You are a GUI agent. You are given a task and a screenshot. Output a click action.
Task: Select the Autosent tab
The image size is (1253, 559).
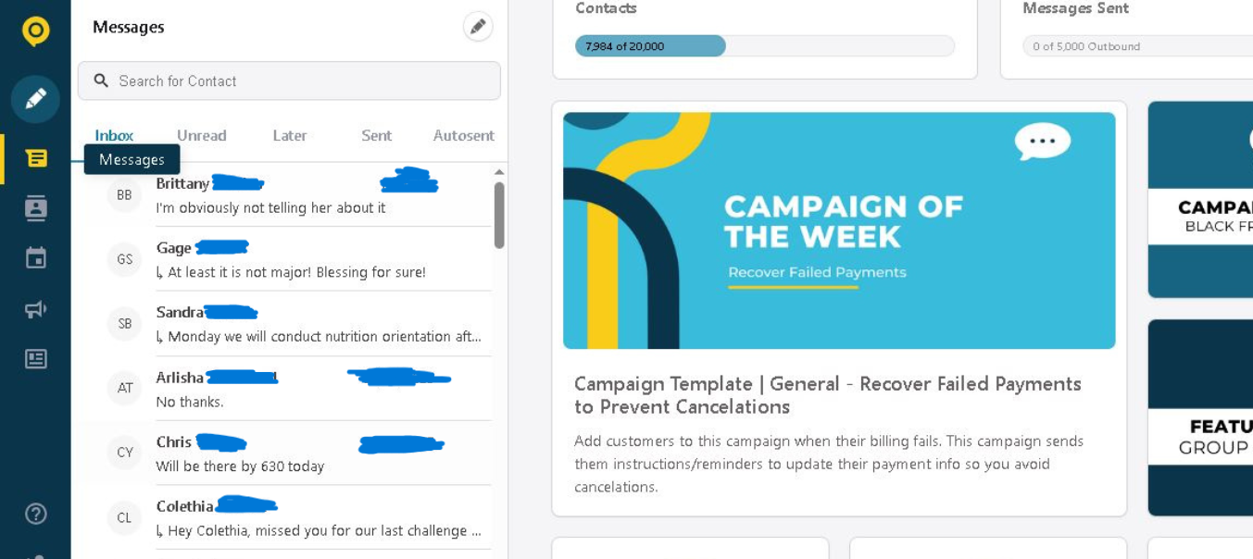463,135
